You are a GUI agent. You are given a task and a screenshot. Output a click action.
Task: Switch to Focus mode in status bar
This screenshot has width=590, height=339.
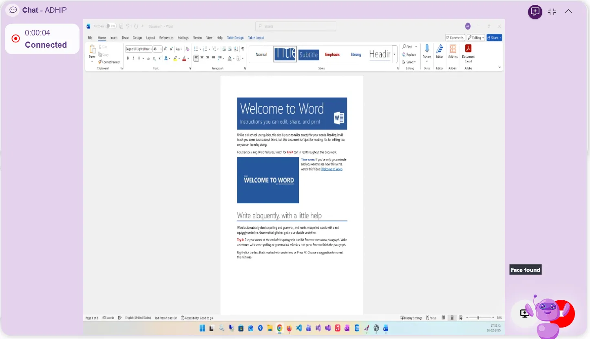pyautogui.click(x=431, y=318)
